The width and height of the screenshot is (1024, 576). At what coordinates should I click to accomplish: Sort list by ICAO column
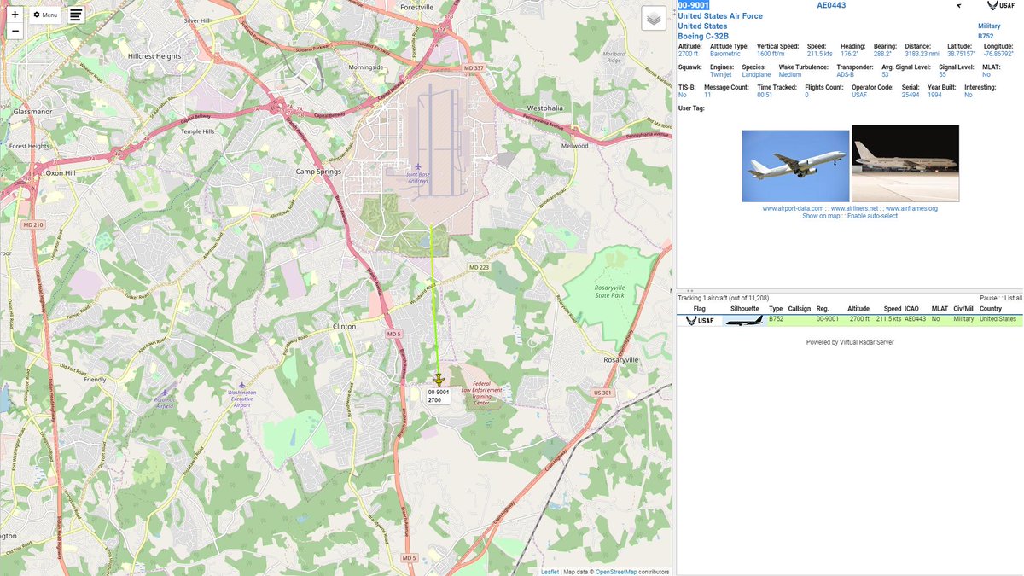pyautogui.click(x=911, y=309)
